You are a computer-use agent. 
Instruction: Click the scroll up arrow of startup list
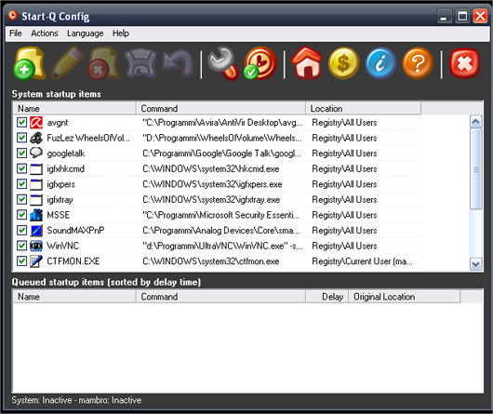[475, 122]
